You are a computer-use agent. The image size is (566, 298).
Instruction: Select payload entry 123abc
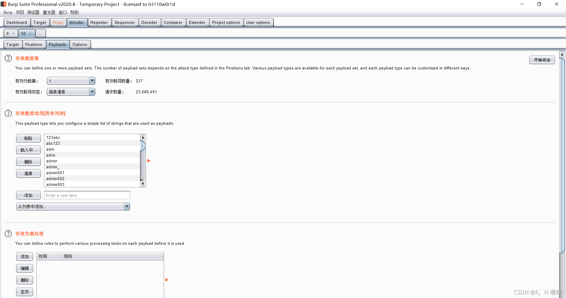click(x=92, y=137)
